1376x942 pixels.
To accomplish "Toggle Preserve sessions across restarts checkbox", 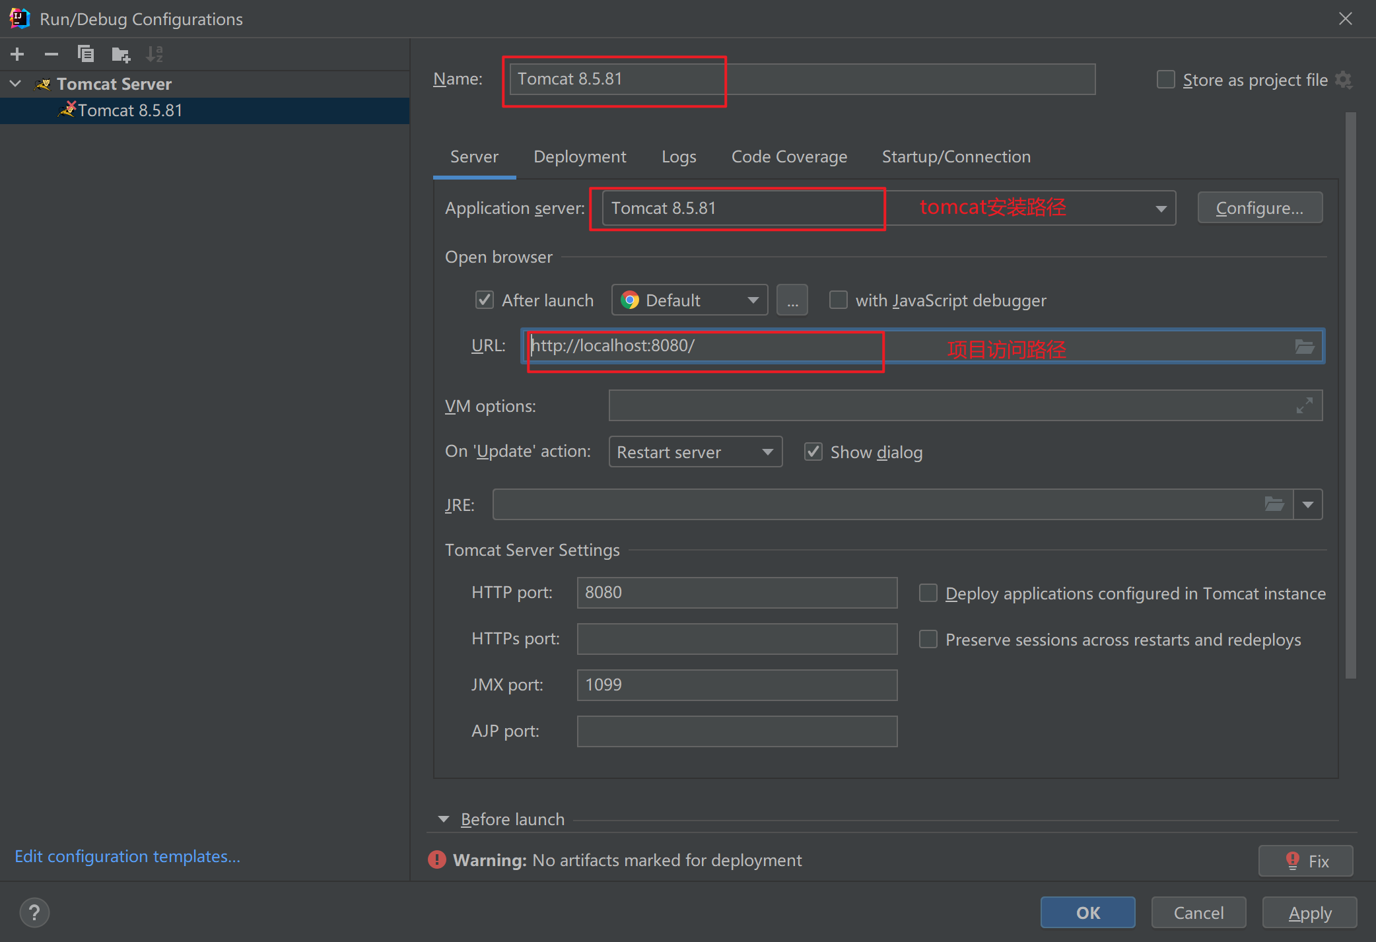I will pyautogui.click(x=928, y=640).
